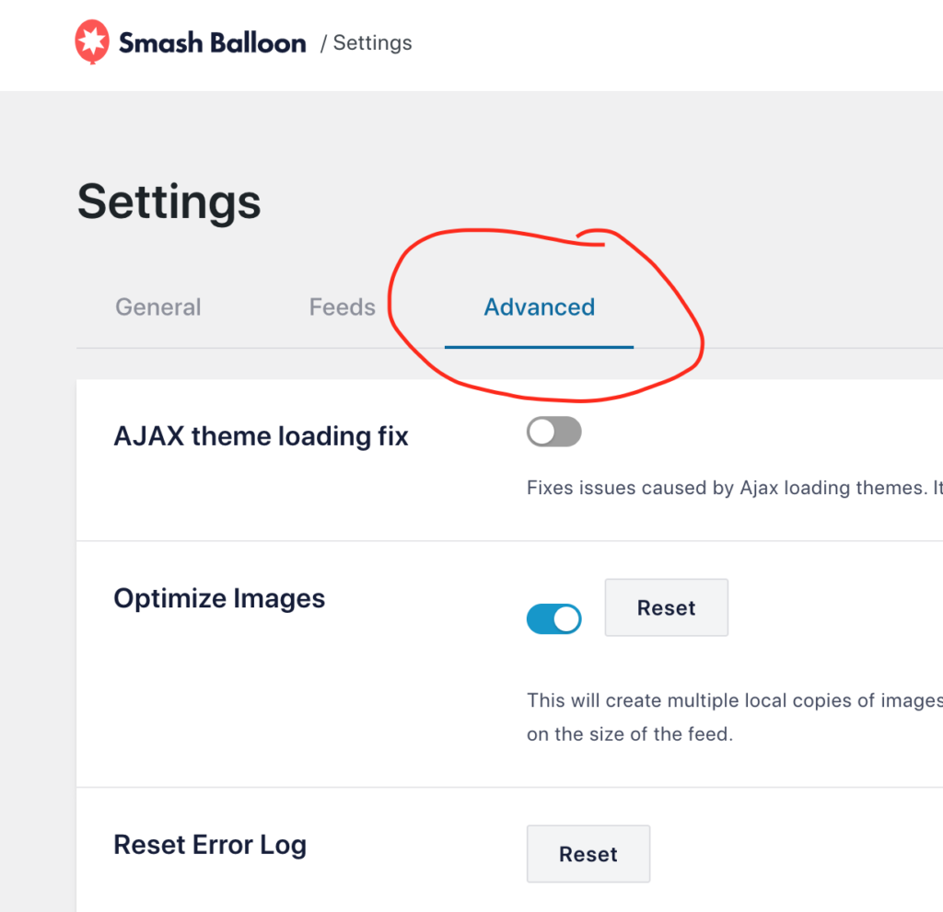Click the Optimize Images setting label

(219, 599)
